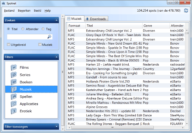Select Gandalf - From source to sea
This screenshot has width=192, height=133.
[126, 77]
